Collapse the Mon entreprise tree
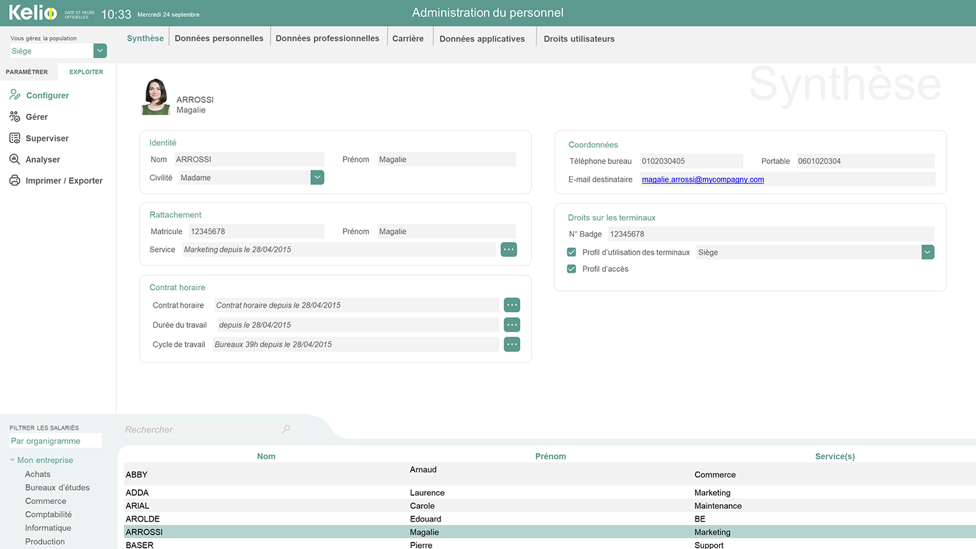This screenshot has width=976, height=549. tap(11, 460)
